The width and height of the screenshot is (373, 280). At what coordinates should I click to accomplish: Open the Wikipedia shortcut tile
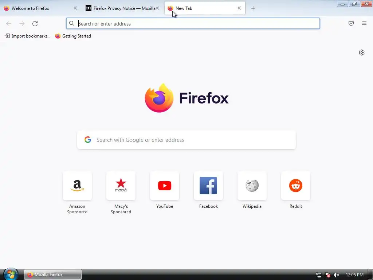tap(252, 186)
